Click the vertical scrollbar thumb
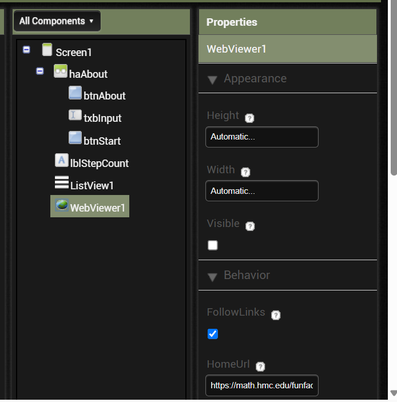 point(394,87)
